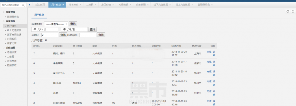Open 用户信息 in the sidebar
The width and height of the screenshot is (296, 106).
pyautogui.click(x=12, y=26)
